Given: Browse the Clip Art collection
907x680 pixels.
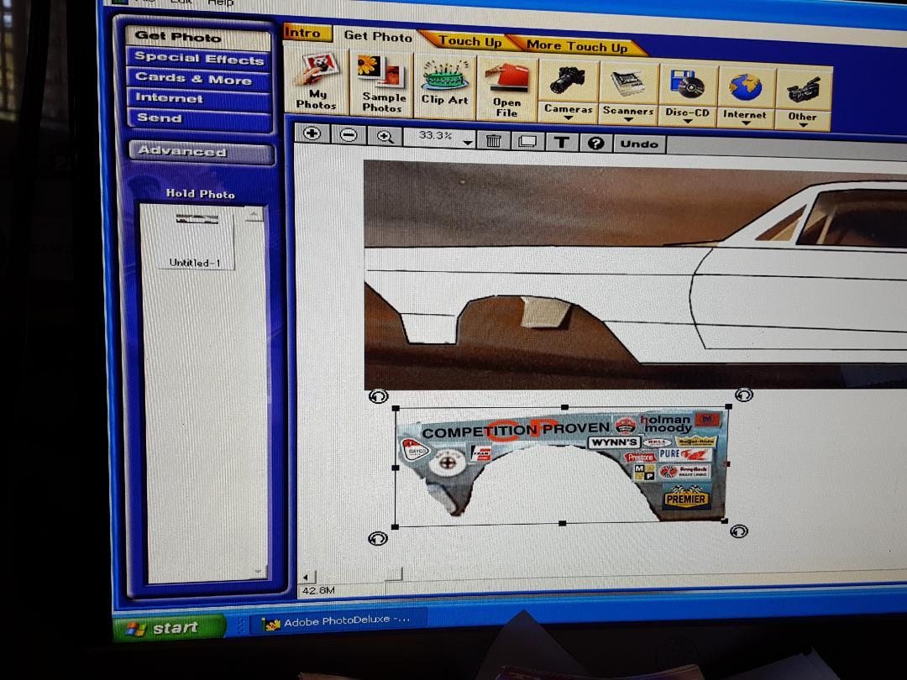Looking at the screenshot, I should (x=445, y=85).
